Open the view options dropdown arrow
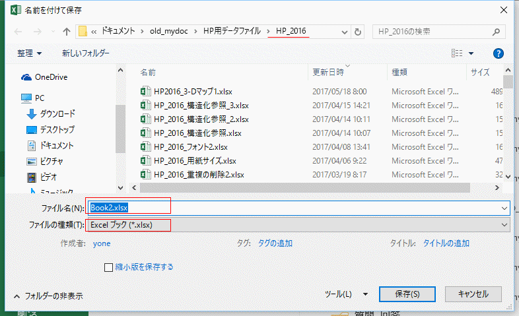 (x=471, y=53)
